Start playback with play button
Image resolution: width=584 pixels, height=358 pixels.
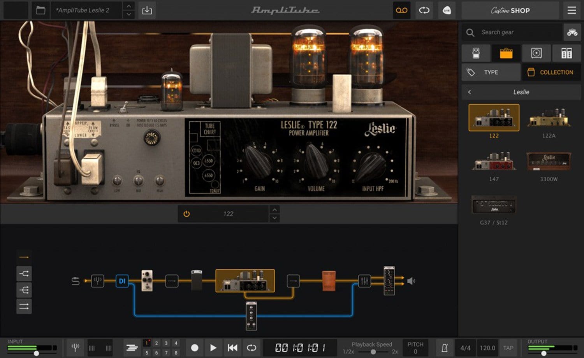point(213,347)
